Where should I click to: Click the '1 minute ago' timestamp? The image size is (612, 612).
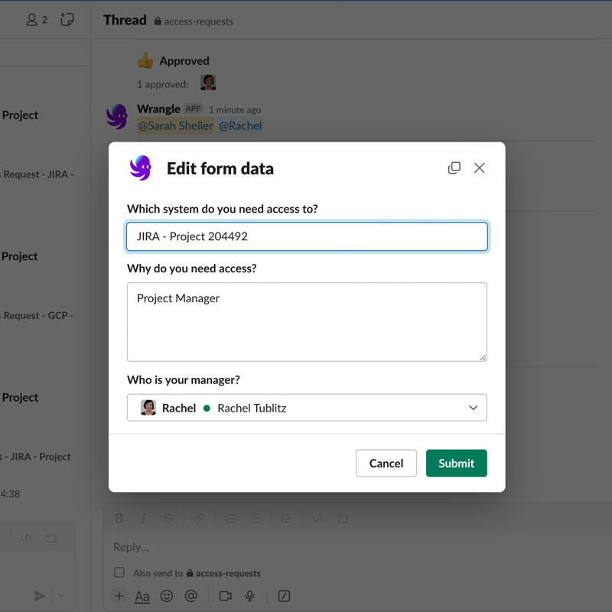click(235, 109)
